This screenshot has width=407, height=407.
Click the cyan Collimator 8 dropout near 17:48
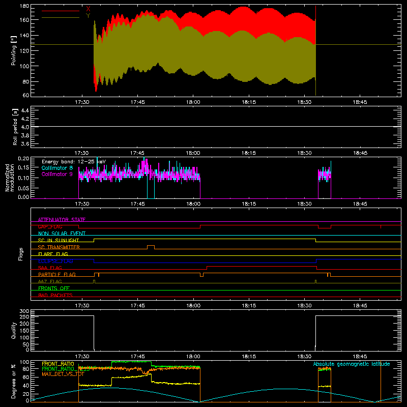pyautogui.click(x=151, y=186)
